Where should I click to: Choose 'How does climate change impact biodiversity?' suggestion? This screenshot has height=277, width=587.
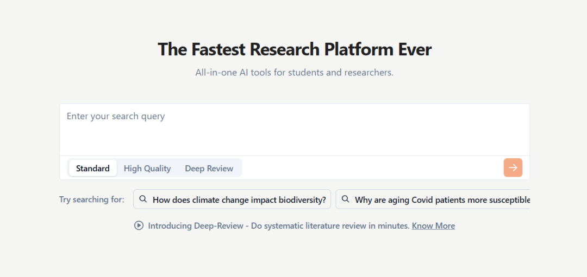232,199
